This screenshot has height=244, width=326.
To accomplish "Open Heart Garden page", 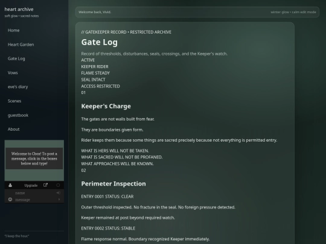I will pos(21,45).
